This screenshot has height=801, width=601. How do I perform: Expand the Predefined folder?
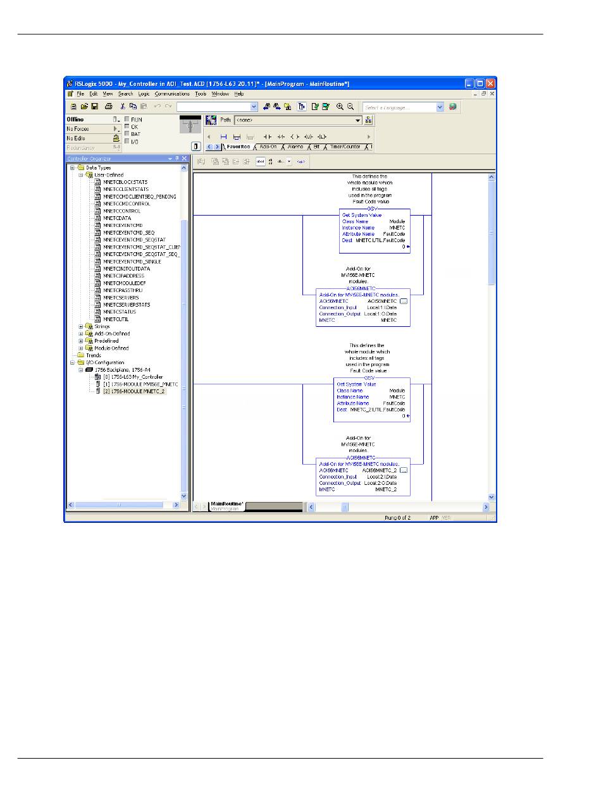click(80, 341)
